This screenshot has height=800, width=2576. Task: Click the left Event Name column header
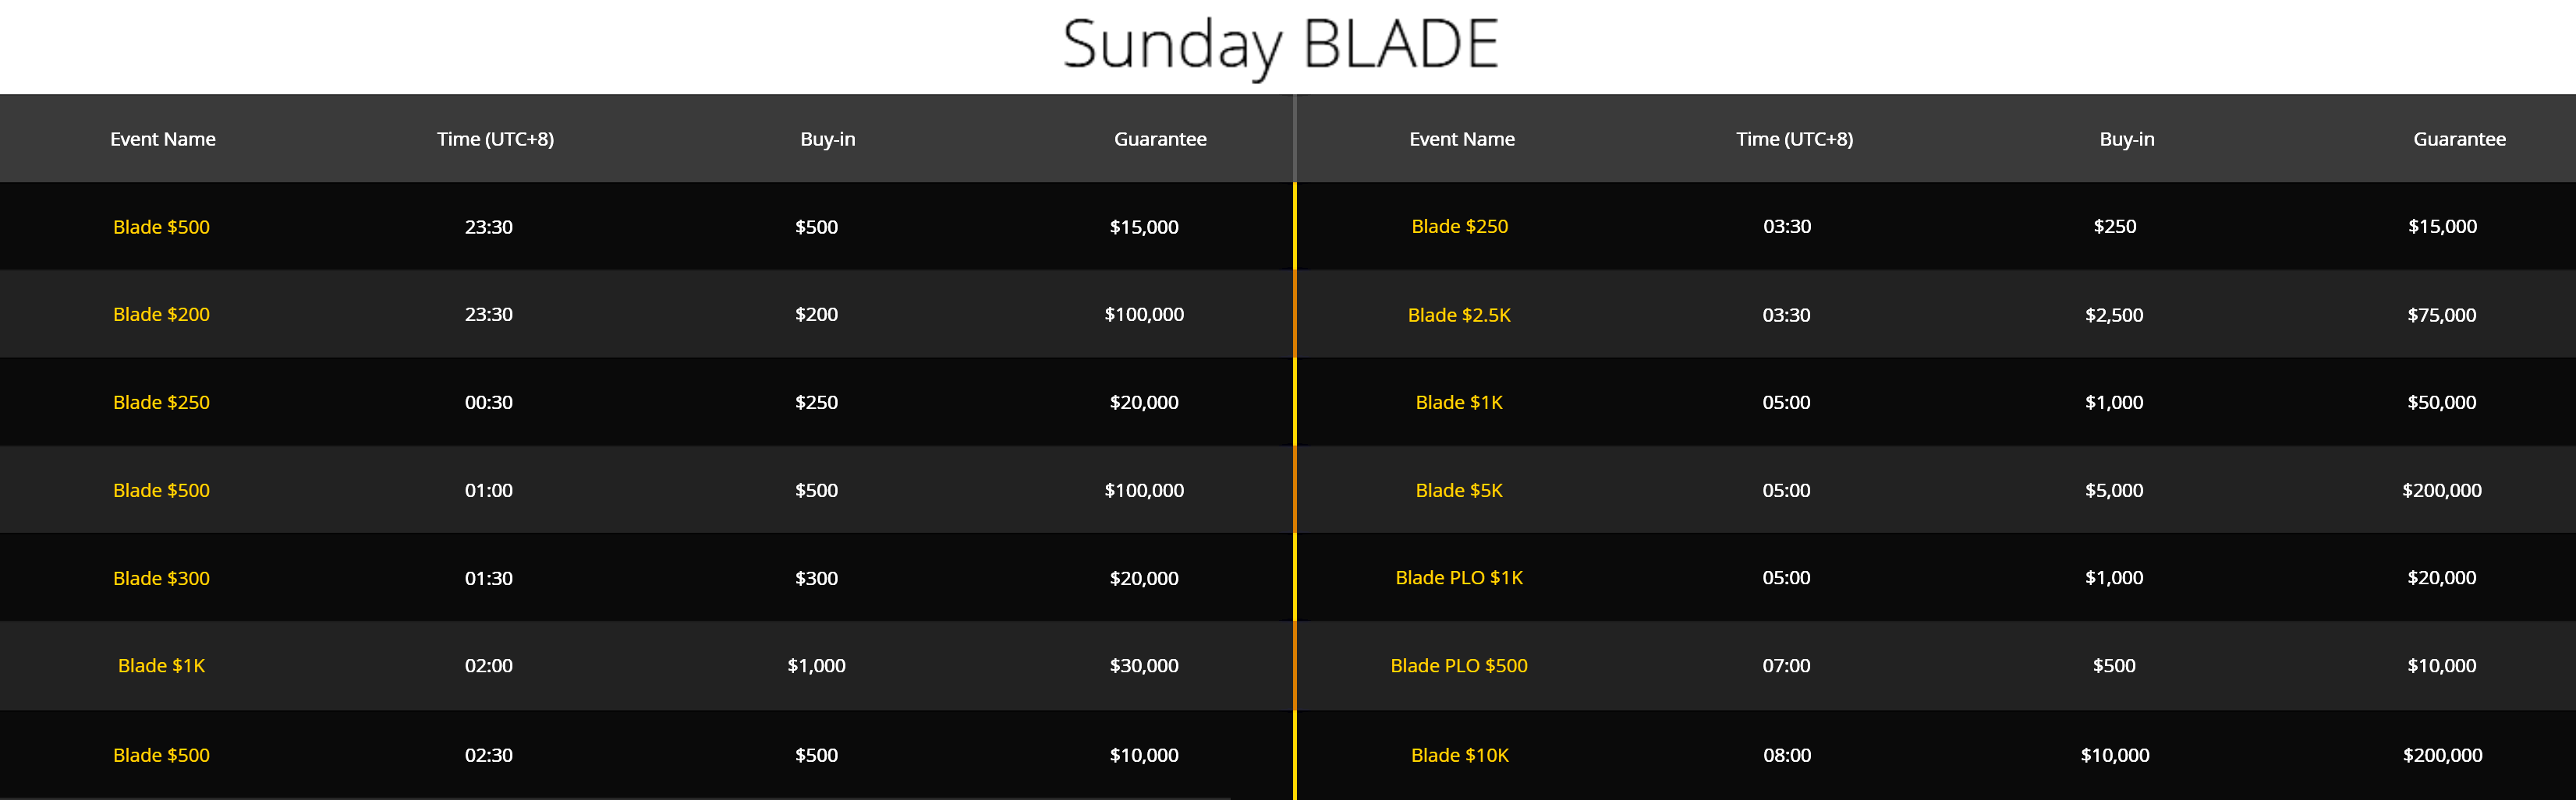click(163, 140)
